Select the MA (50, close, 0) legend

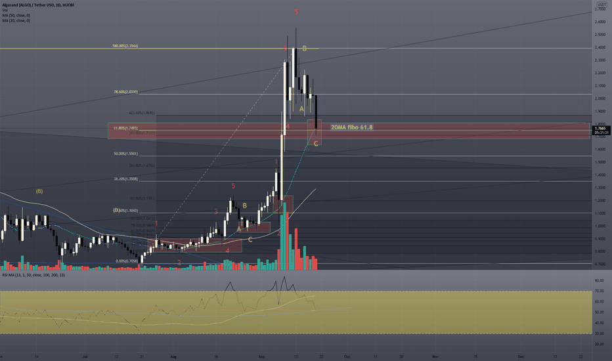[16, 15]
